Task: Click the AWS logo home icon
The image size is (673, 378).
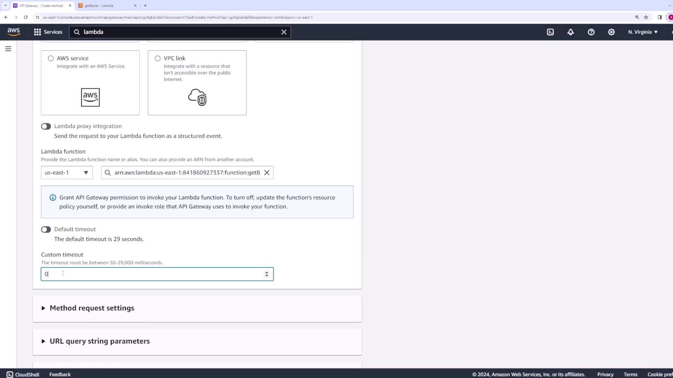Action: [14, 31]
